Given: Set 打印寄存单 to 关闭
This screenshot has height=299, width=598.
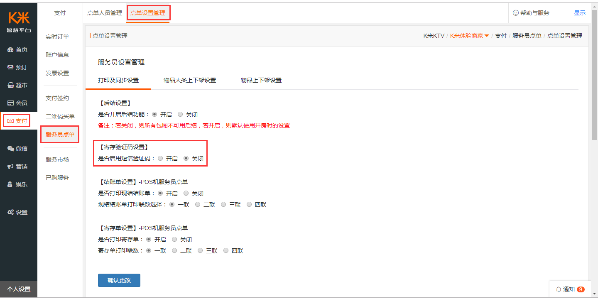Looking at the screenshot, I should [x=174, y=239].
